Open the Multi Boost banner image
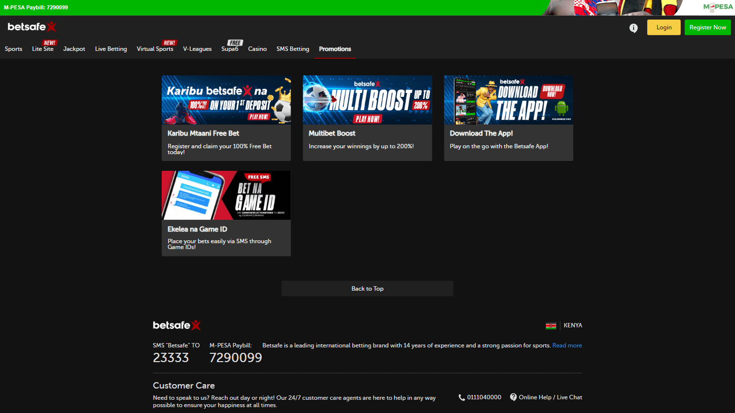The image size is (735, 413). [367, 100]
